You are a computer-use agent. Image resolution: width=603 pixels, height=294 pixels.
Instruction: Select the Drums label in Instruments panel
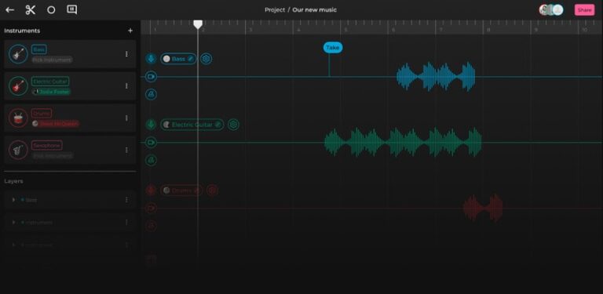point(42,113)
